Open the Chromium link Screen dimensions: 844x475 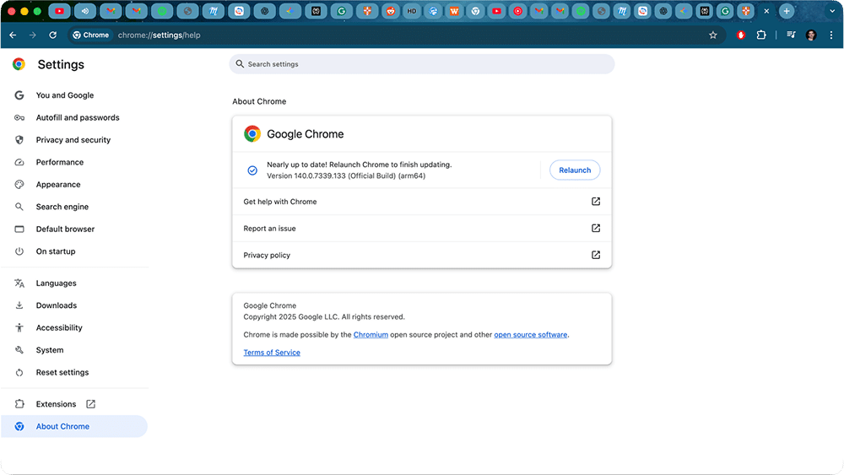pyautogui.click(x=371, y=335)
